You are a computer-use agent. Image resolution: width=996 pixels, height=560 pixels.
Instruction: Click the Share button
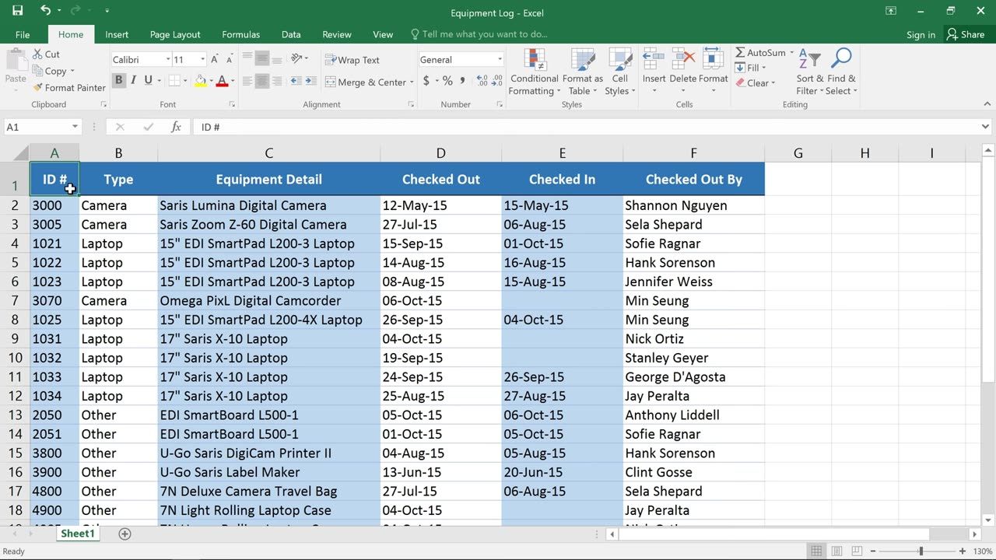pos(965,34)
